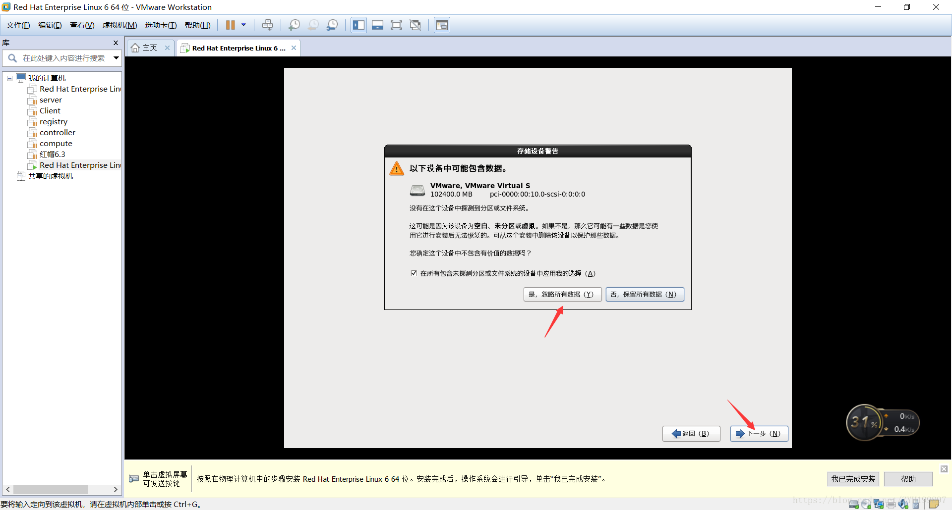Open the 虚拟机(M) menu
952x510 pixels.
[x=120, y=25]
